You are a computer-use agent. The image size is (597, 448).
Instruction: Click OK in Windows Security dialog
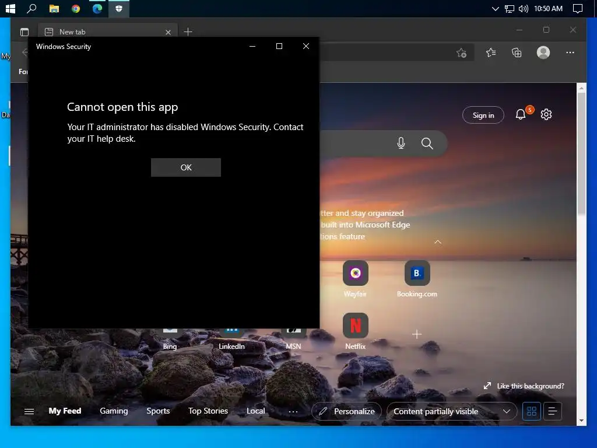[x=186, y=167]
